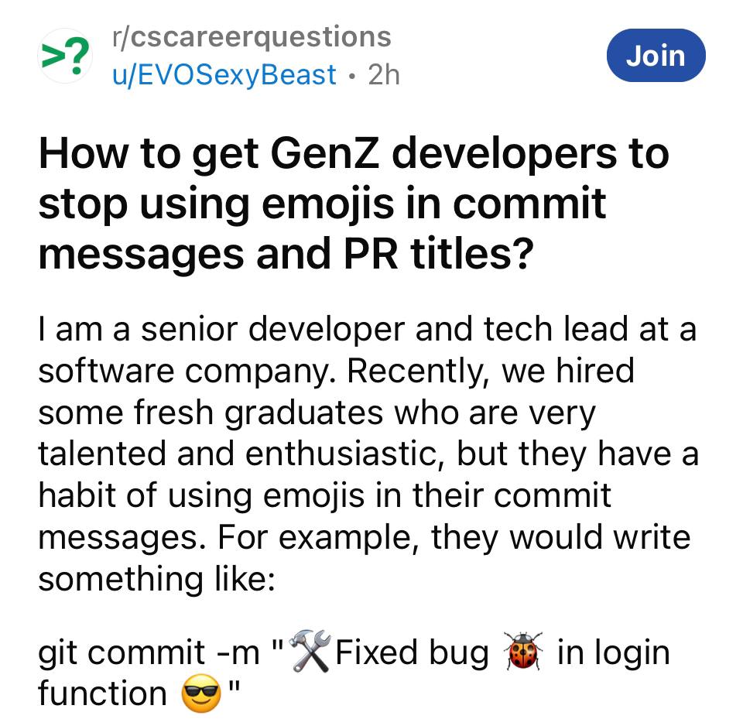Viewport: 743px width, 726px height.
Task: Click "something like:" in the post body
Action: click(156, 578)
